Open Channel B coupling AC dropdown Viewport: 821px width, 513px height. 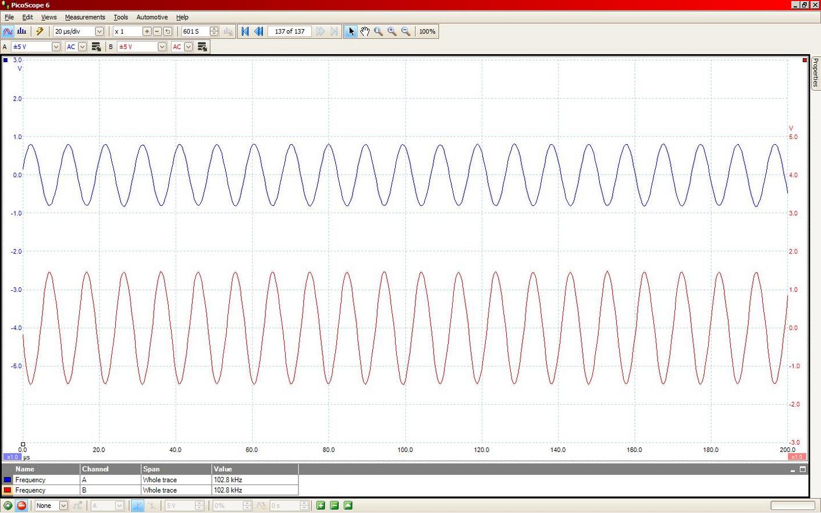188,47
